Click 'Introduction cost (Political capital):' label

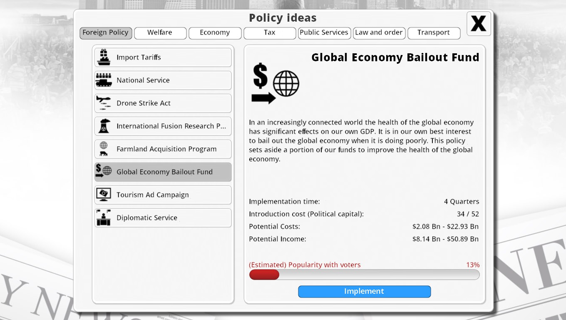point(306,214)
